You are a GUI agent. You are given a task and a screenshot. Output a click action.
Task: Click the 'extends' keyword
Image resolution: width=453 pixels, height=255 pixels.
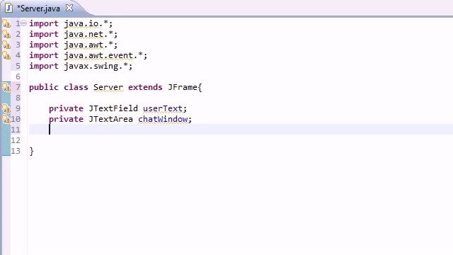click(x=145, y=87)
